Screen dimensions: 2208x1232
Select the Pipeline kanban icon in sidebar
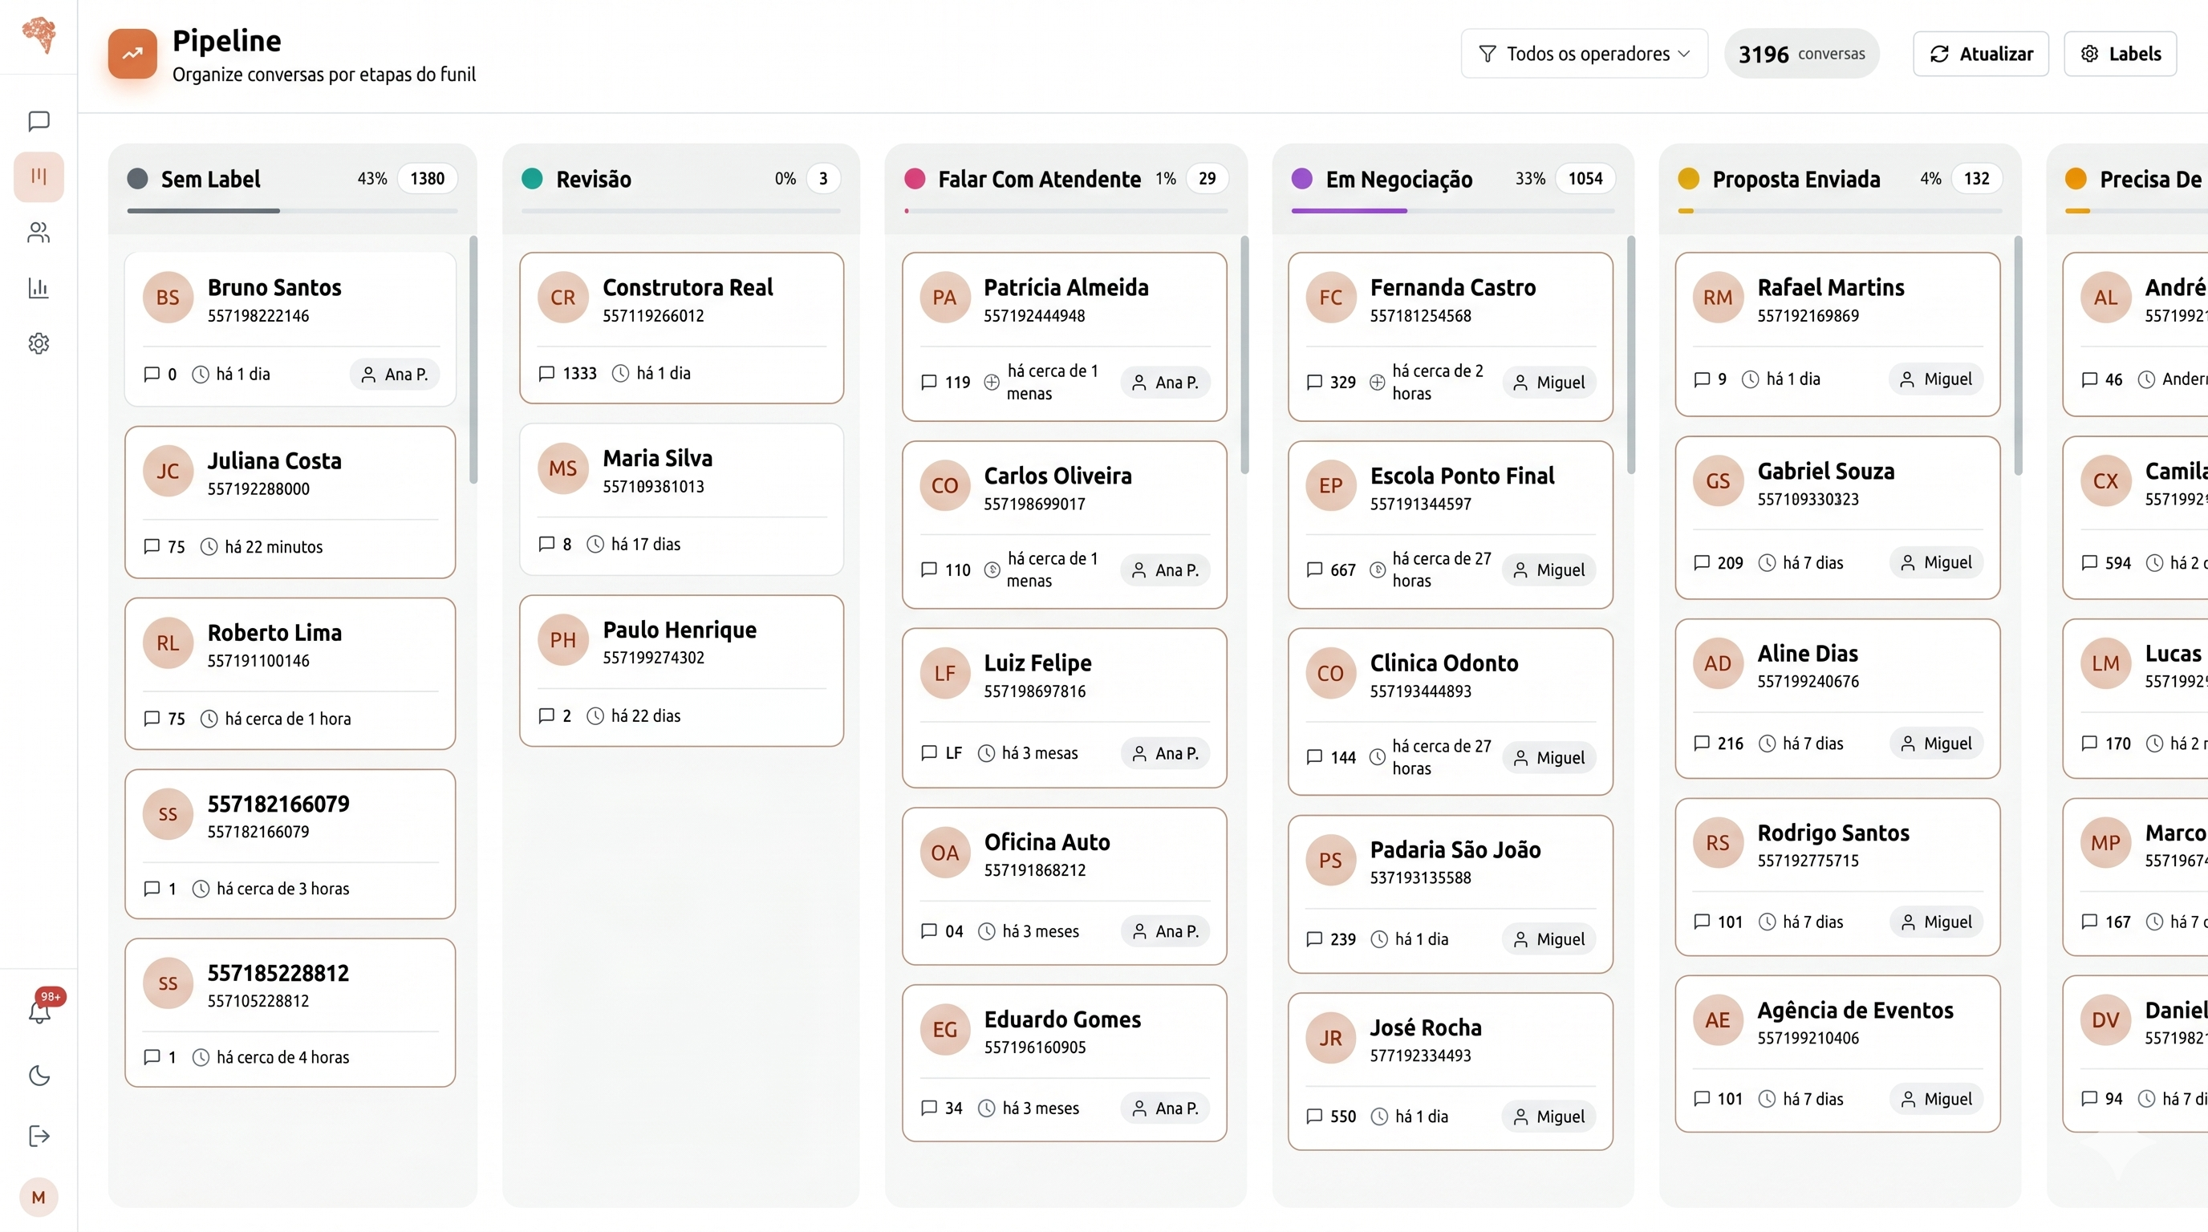(x=39, y=176)
